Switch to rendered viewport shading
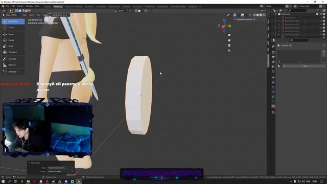327x184 pixels. pos(264,15)
